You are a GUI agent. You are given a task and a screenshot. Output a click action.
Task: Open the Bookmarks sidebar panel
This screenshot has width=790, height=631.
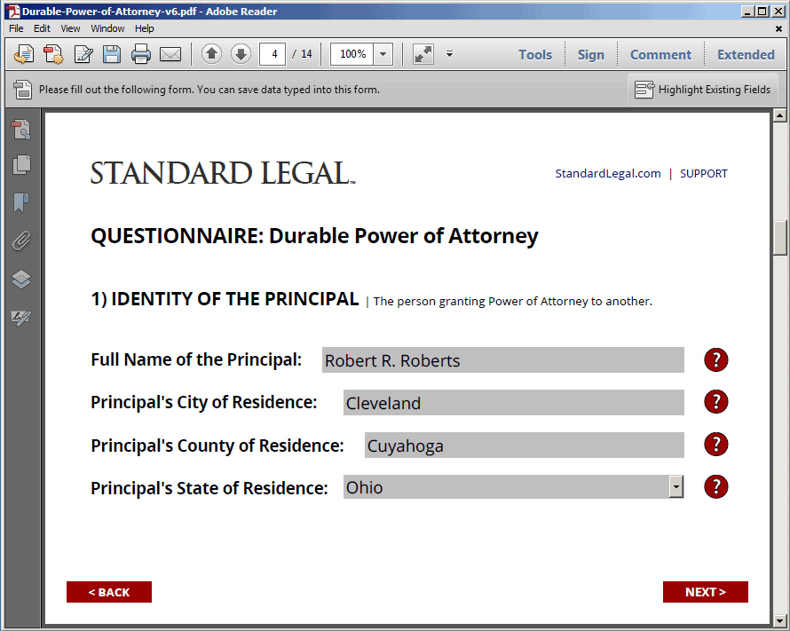coord(21,202)
